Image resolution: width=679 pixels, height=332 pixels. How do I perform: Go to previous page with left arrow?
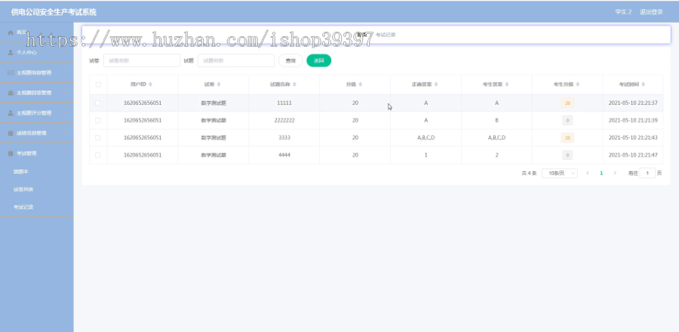(x=588, y=173)
